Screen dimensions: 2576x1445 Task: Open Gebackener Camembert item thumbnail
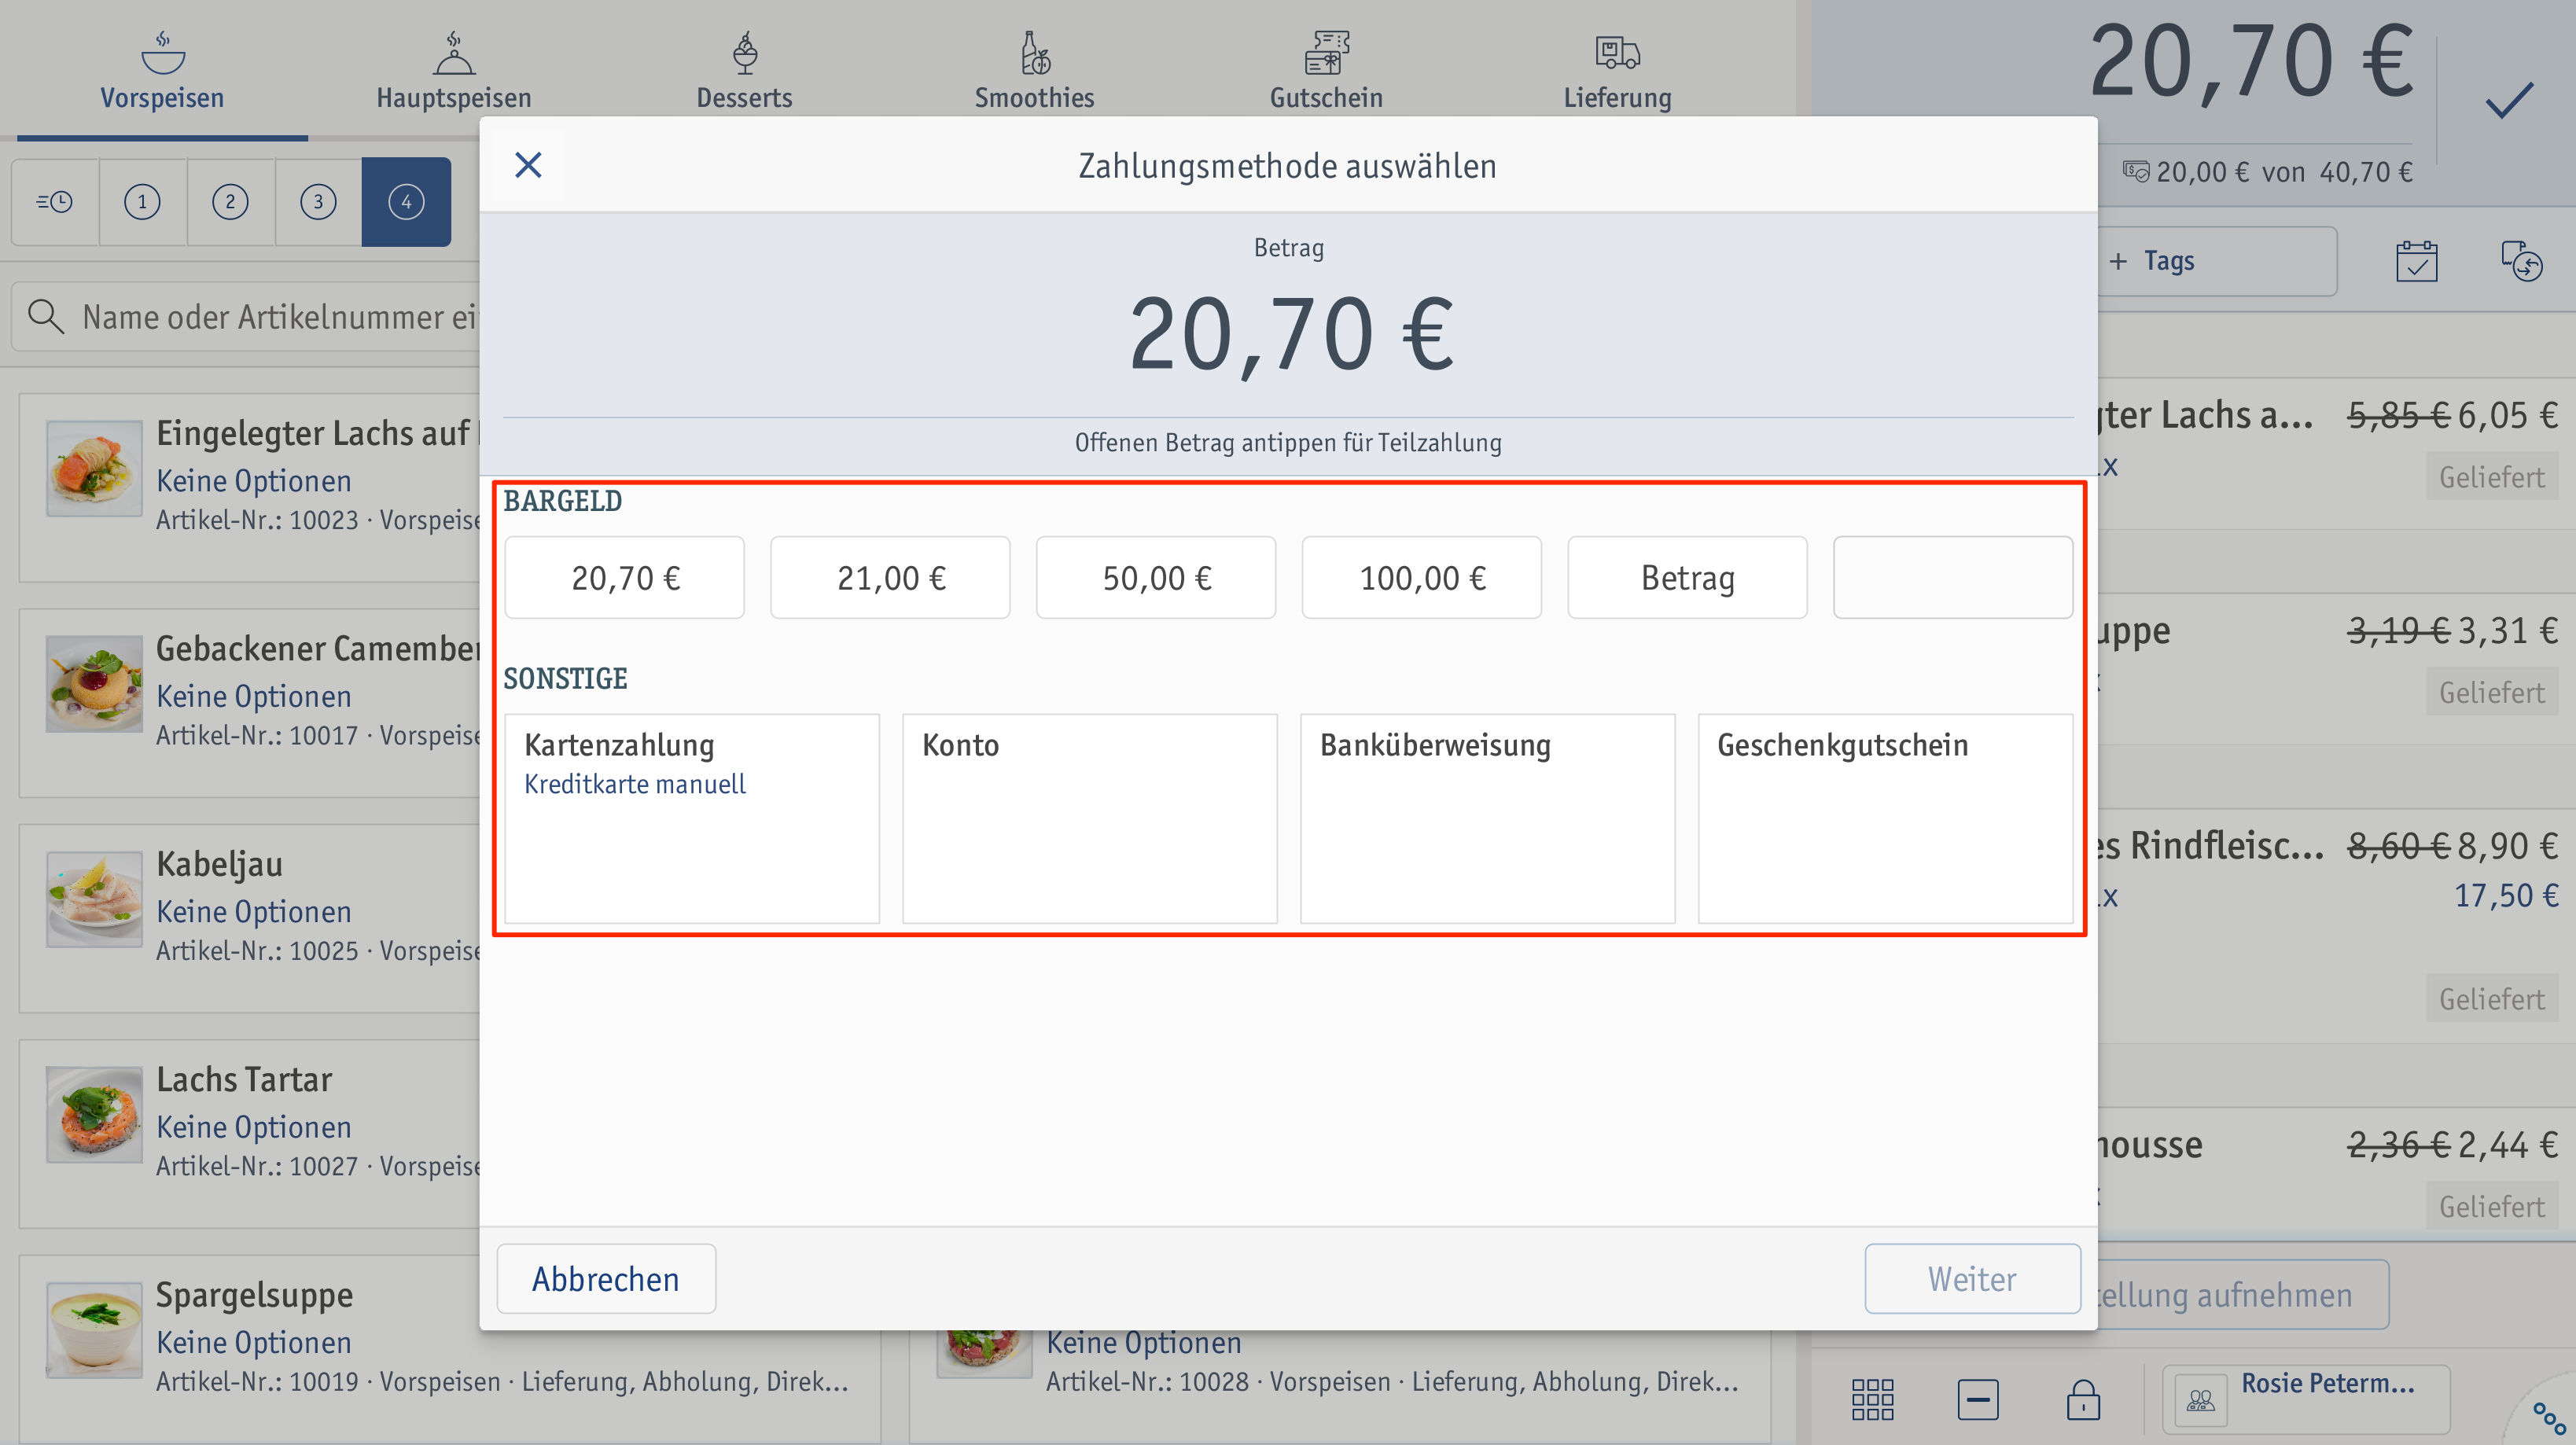point(94,684)
